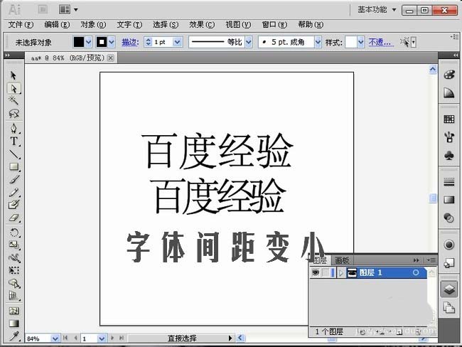Toggle lock box for 图层 1

click(x=325, y=272)
